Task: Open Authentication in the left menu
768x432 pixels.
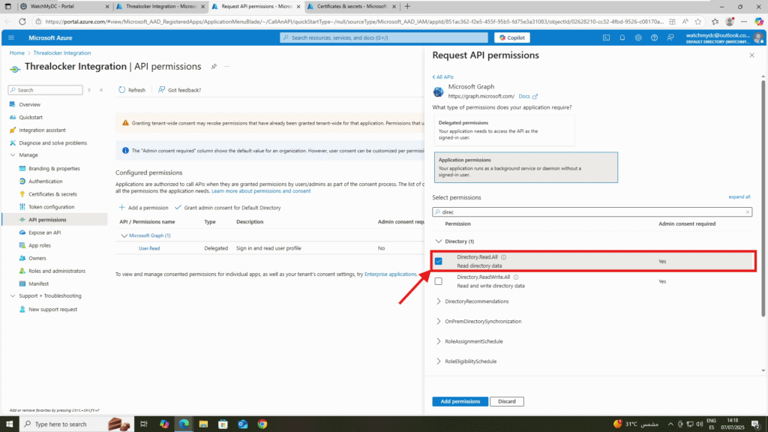Action: pyautogui.click(x=46, y=181)
